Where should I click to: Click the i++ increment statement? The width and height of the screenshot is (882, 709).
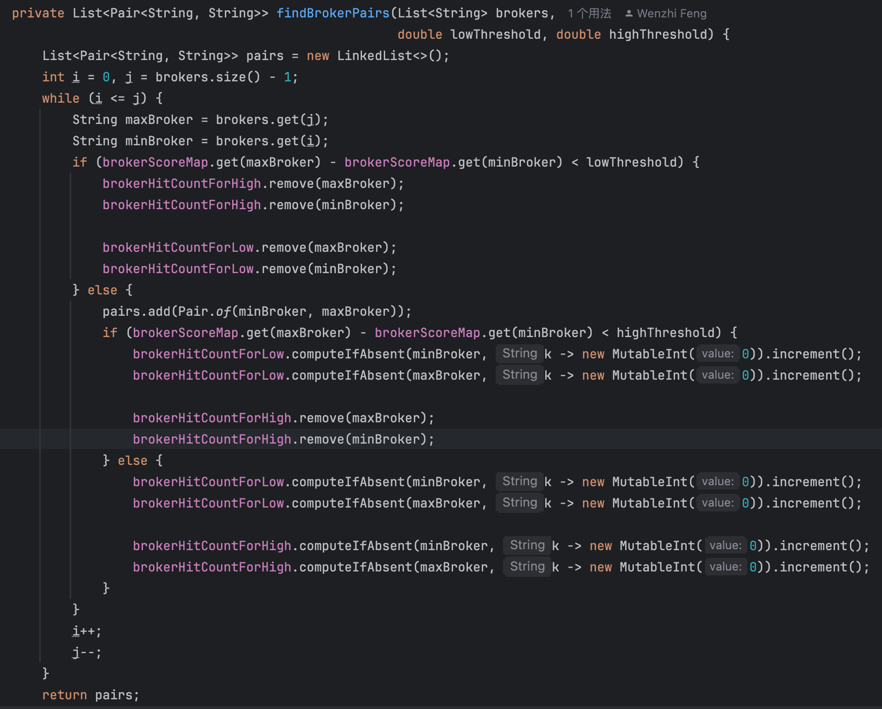click(86, 631)
